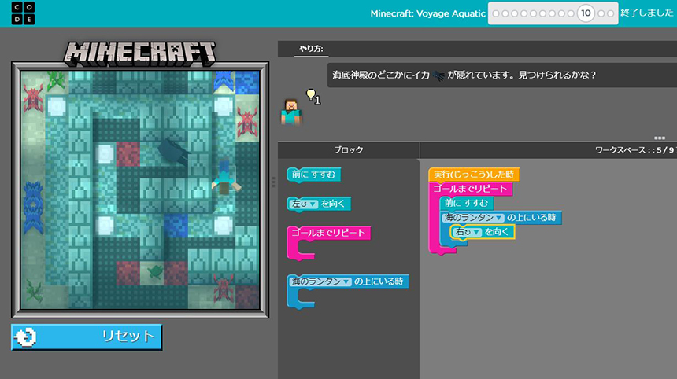Click the player character in the game
Image resolution: width=677 pixels, height=379 pixels.
(x=224, y=178)
